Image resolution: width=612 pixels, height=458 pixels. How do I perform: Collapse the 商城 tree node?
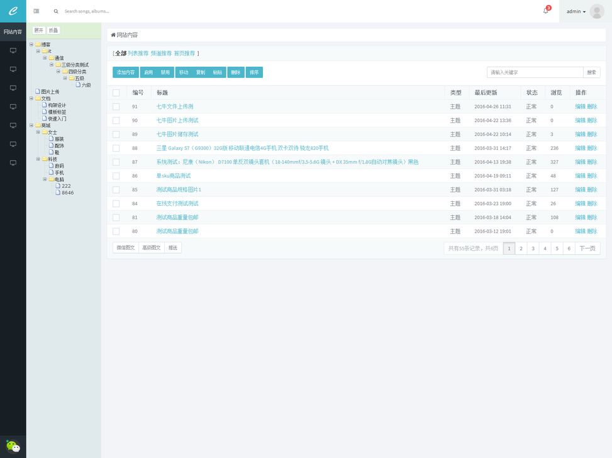pos(31,125)
